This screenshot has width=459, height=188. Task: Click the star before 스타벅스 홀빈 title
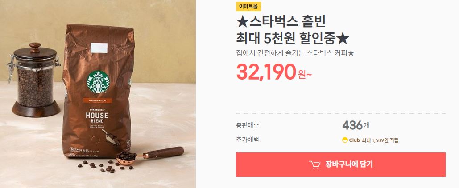click(242, 22)
